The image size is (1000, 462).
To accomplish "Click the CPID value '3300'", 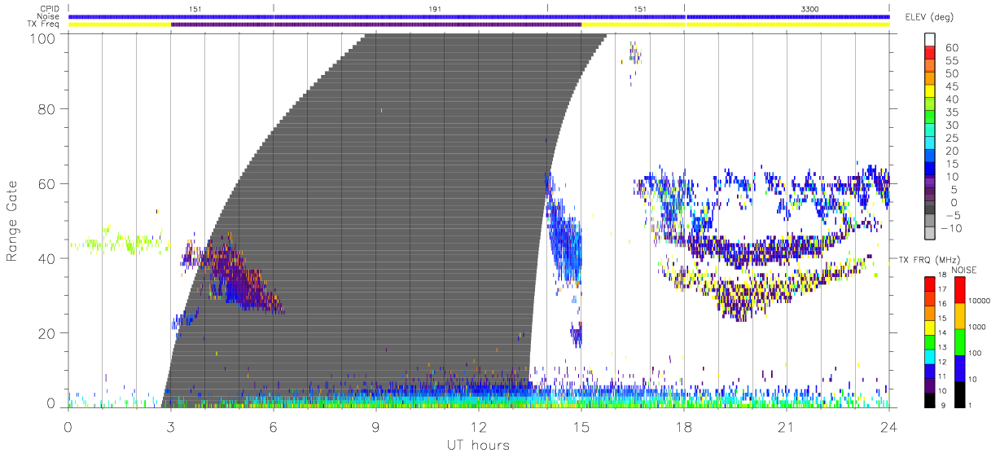I will [x=810, y=8].
